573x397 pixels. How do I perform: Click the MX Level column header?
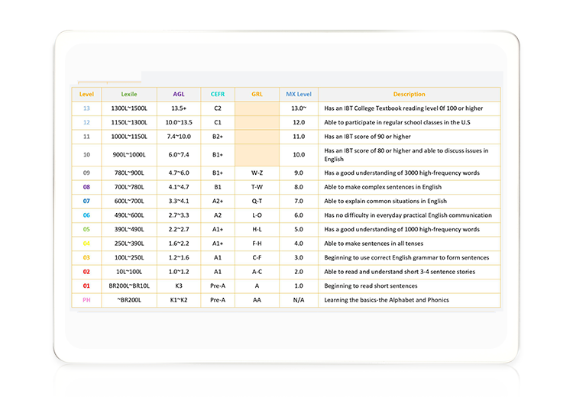pos(299,95)
